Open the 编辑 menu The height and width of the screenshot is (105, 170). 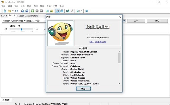pyautogui.click(x=10, y=6)
